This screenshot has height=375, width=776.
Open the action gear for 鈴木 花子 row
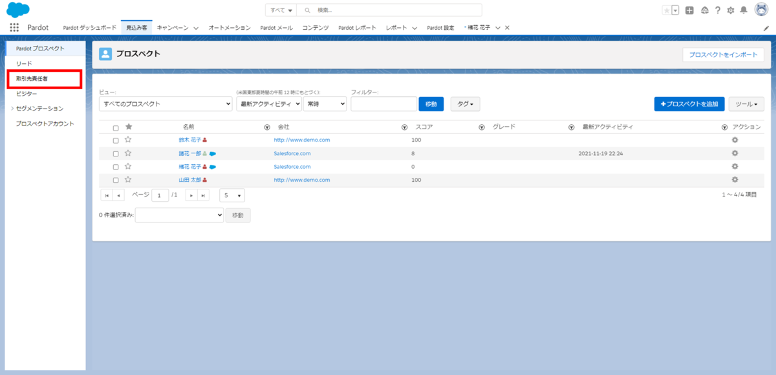(x=735, y=140)
